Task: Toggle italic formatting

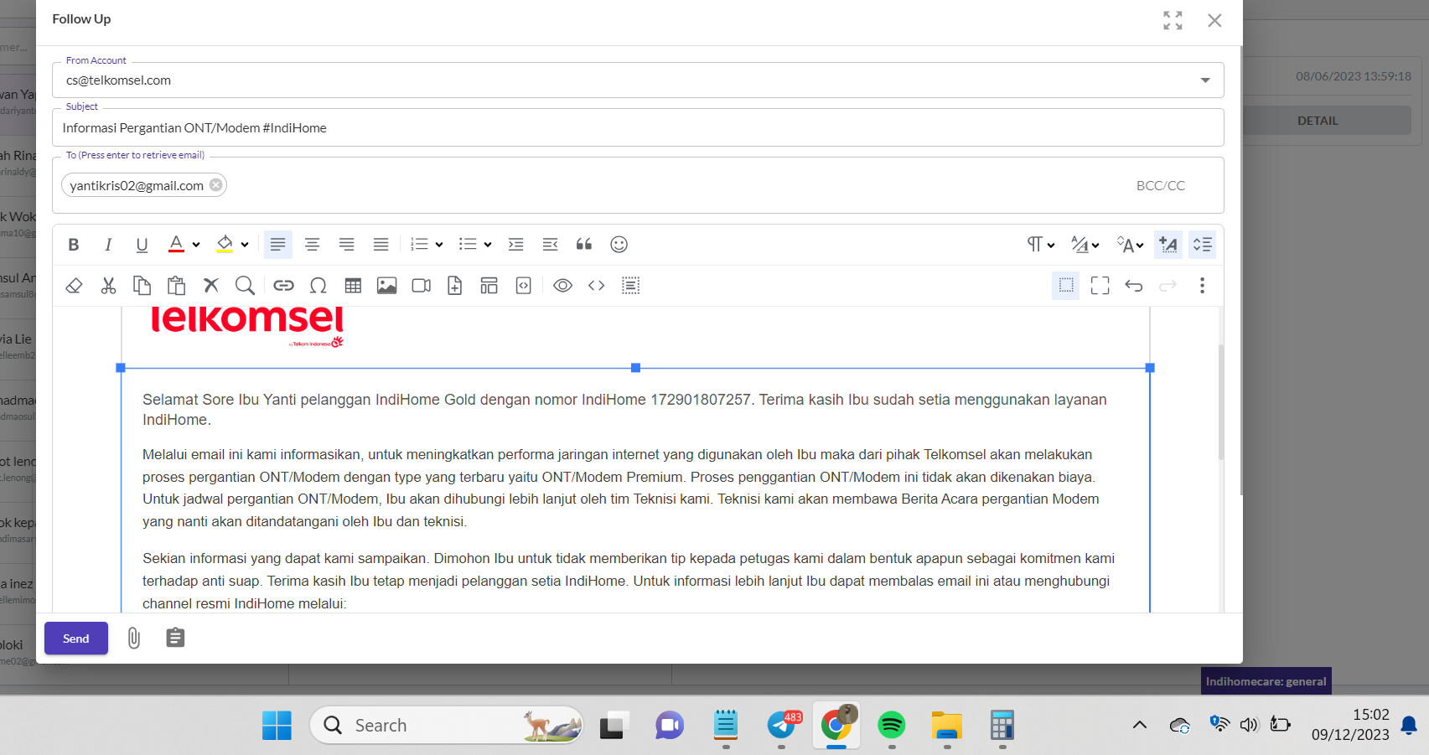Action: point(108,245)
